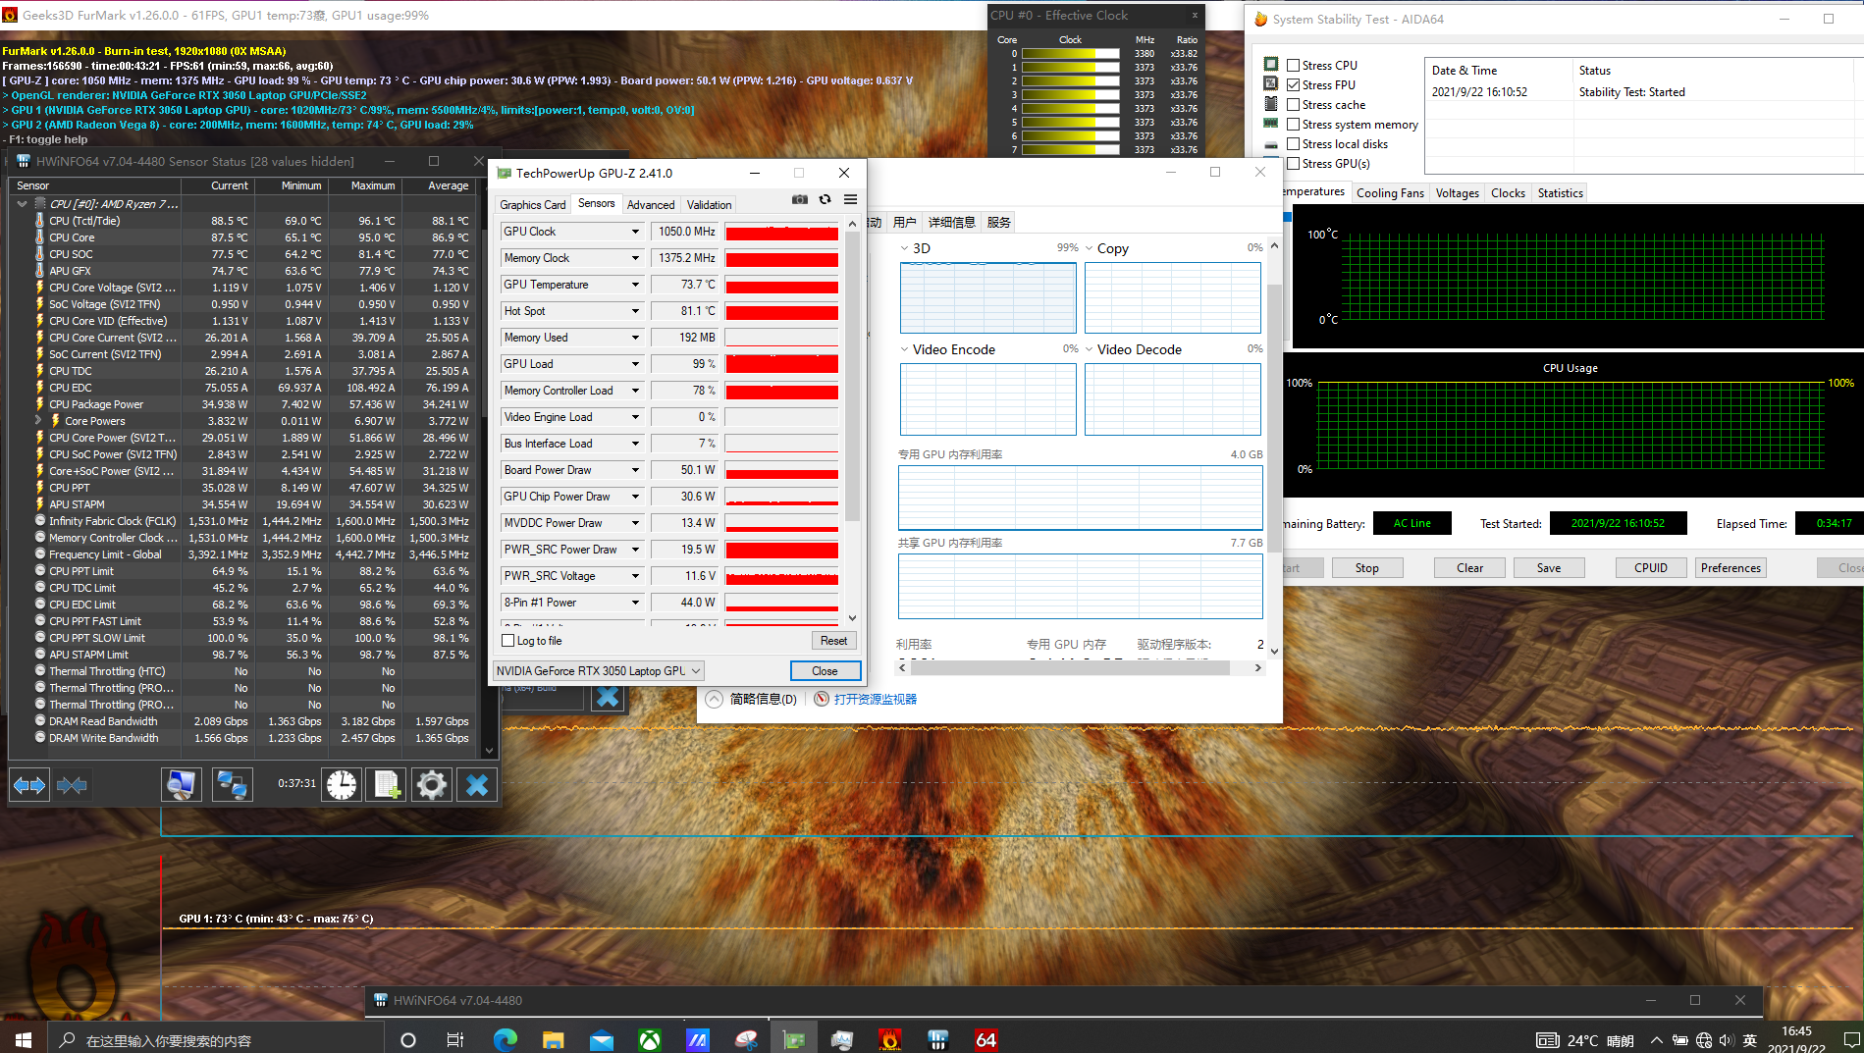The image size is (1864, 1053).
Task: Open Microsoft Edge from taskbar
Action: tap(506, 1039)
